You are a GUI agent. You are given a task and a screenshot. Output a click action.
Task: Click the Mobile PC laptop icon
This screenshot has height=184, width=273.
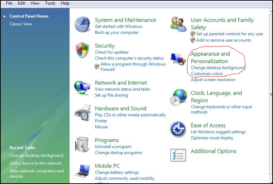83,171
